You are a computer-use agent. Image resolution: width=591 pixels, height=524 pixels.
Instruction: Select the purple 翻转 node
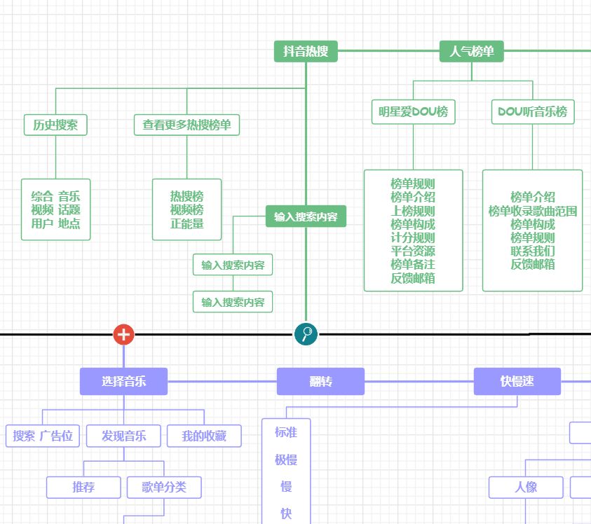click(x=321, y=381)
